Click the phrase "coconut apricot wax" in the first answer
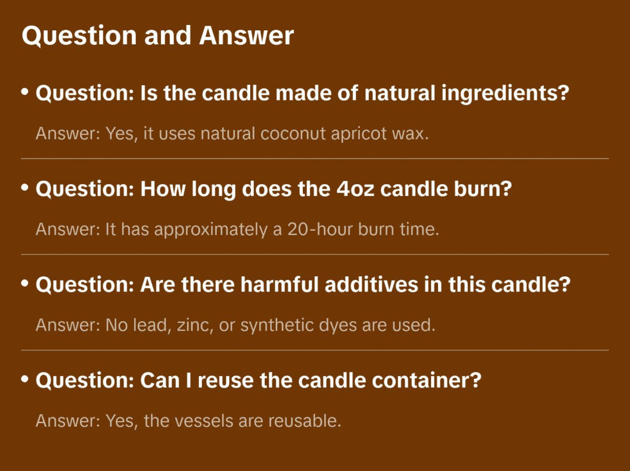 point(344,133)
